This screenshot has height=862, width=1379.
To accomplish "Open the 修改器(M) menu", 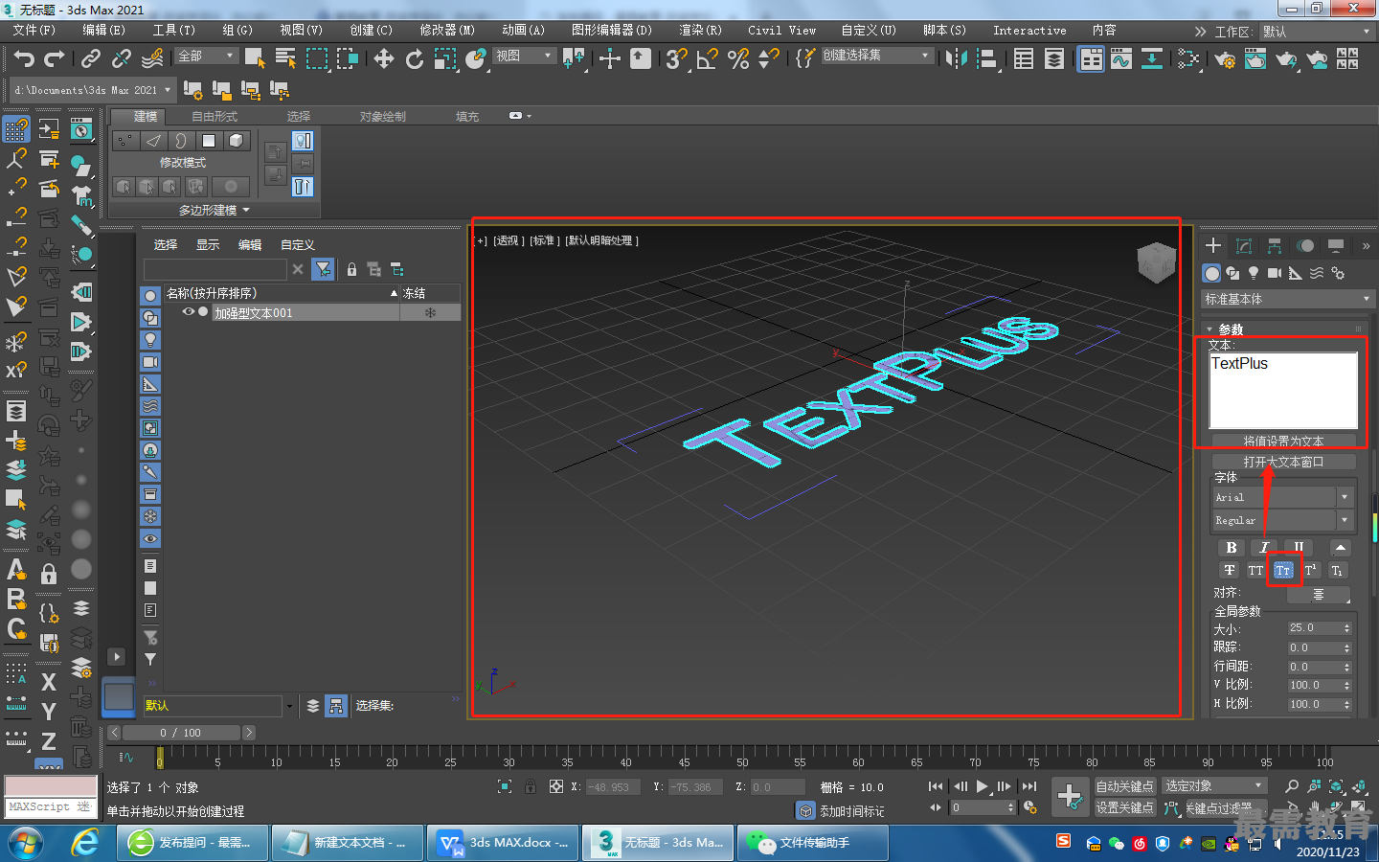I will click(447, 31).
